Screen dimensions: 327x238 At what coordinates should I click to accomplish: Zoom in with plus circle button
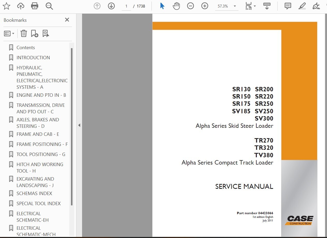[x=205, y=6]
